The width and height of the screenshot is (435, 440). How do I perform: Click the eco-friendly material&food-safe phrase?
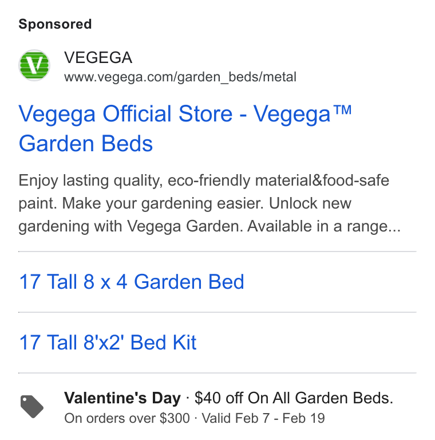(x=278, y=180)
